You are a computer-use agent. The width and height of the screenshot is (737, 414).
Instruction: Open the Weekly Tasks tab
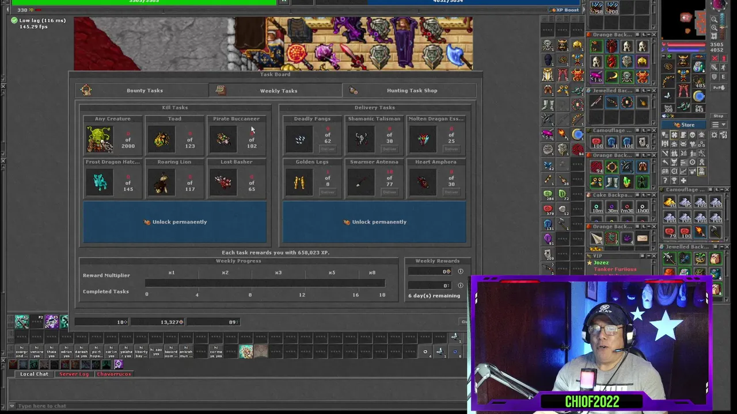click(x=275, y=90)
